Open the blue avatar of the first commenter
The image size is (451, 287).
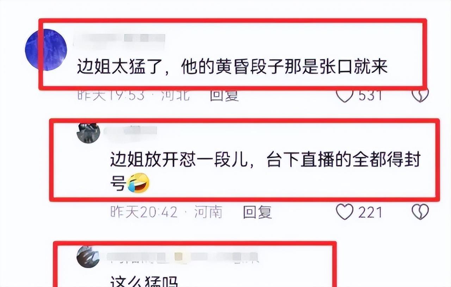click(x=46, y=50)
